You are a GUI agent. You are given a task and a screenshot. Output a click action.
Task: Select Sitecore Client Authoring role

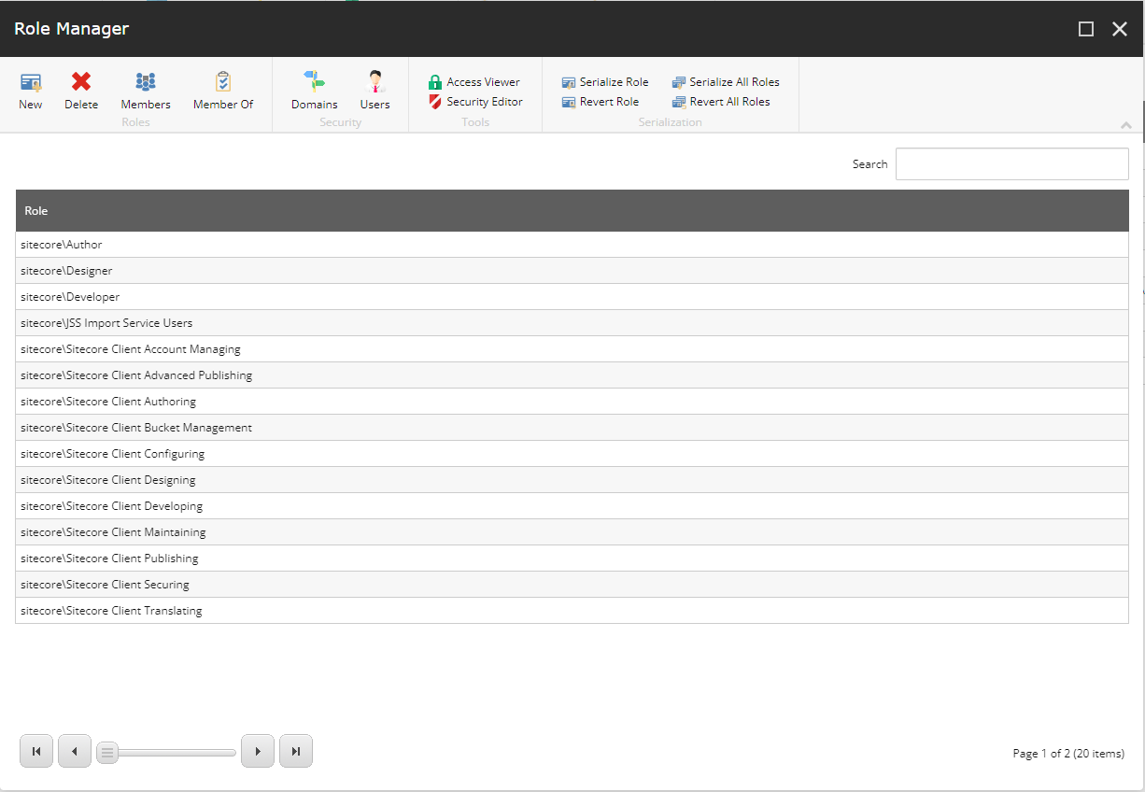click(572, 402)
